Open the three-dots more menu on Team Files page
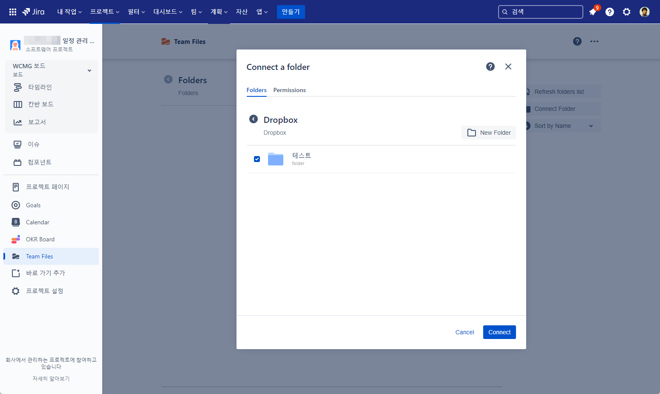Screen dimensions: 660x394 (594, 41)
